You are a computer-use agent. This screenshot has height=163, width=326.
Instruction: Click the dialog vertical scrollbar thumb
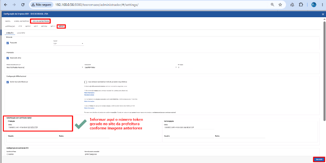click(x=324, y=71)
